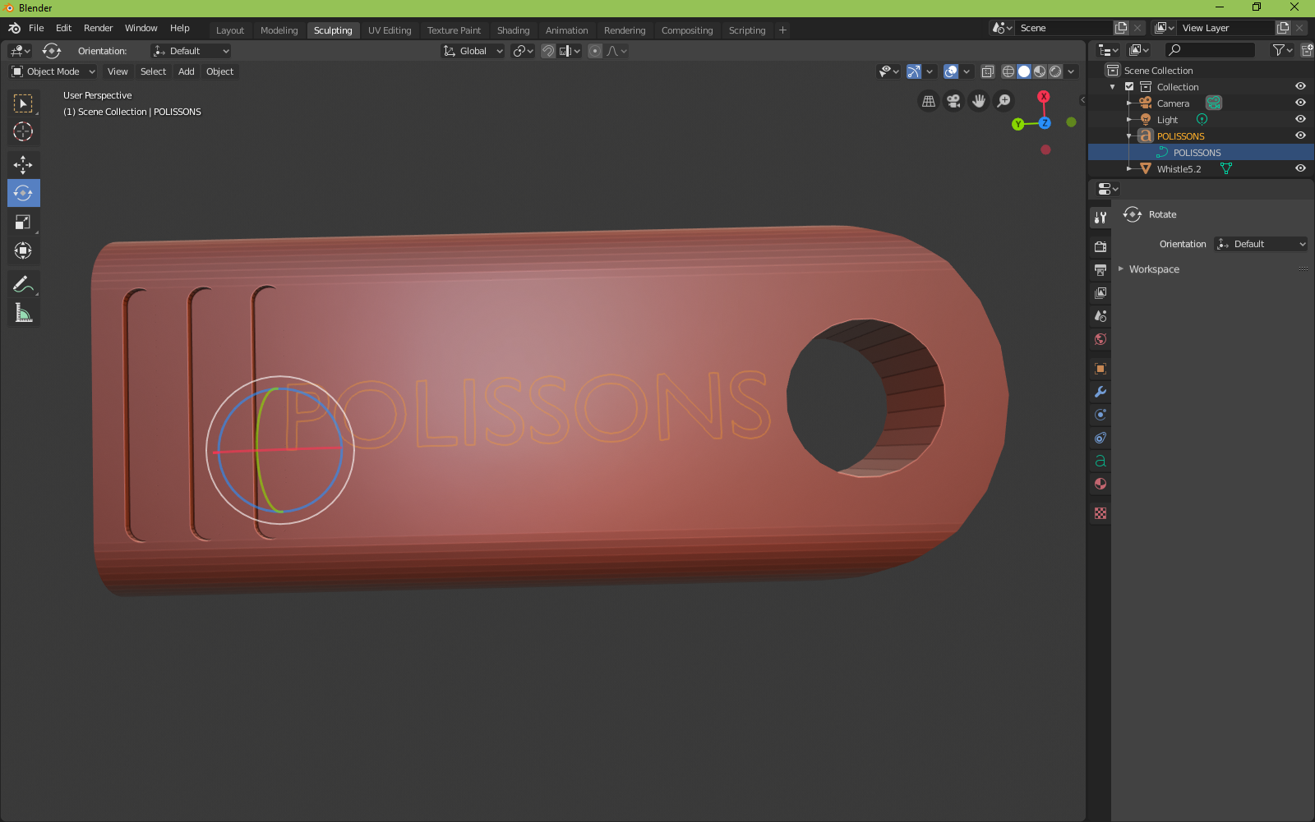Screen dimensions: 1315x822
Task: Toggle the camera view button
Action: pos(953,101)
